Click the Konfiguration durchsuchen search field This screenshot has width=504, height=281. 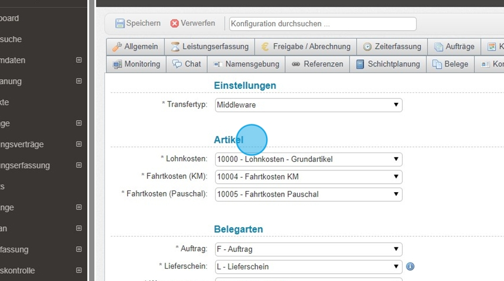click(x=323, y=24)
